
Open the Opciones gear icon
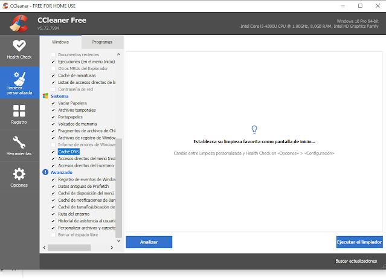click(19, 174)
